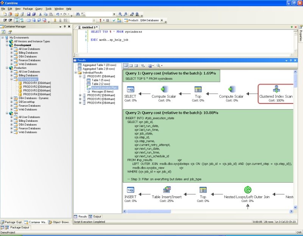This screenshot has height=236, width=303.
Task: Click the binoculars Find icon
Action: coord(78,14)
